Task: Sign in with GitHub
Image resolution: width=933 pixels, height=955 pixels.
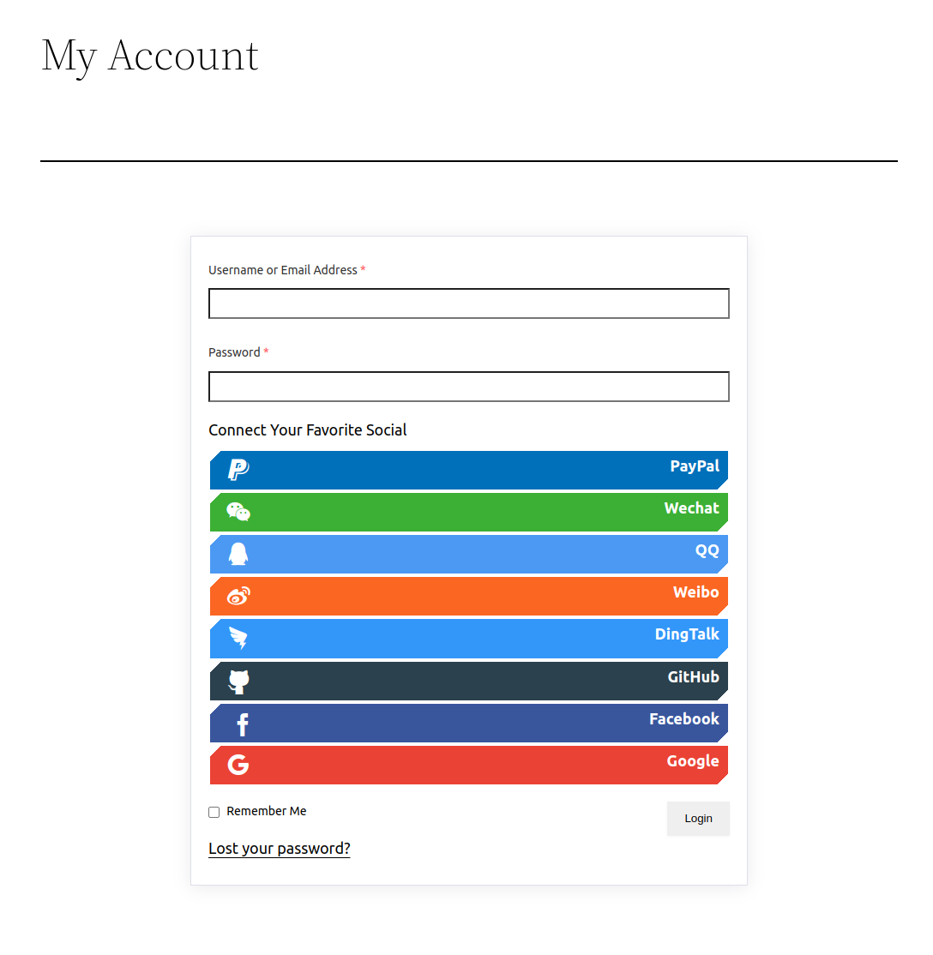Action: coord(468,680)
